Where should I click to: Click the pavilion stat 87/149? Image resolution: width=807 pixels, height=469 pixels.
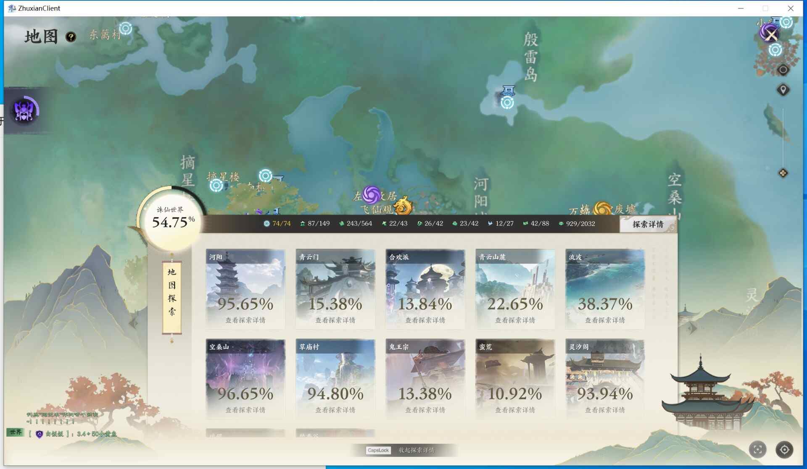315,224
